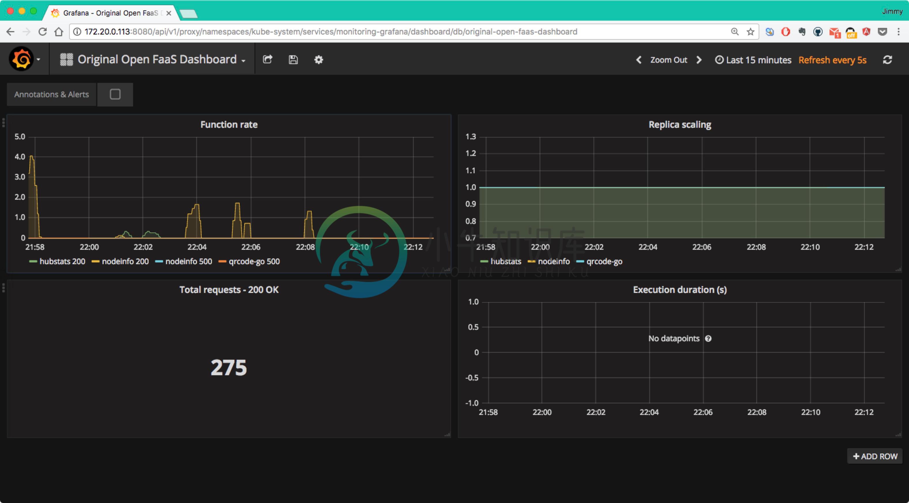Open Execution duration (s) panel title menu
The image size is (909, 503).
pyautogui.click(x=680, y=290)
